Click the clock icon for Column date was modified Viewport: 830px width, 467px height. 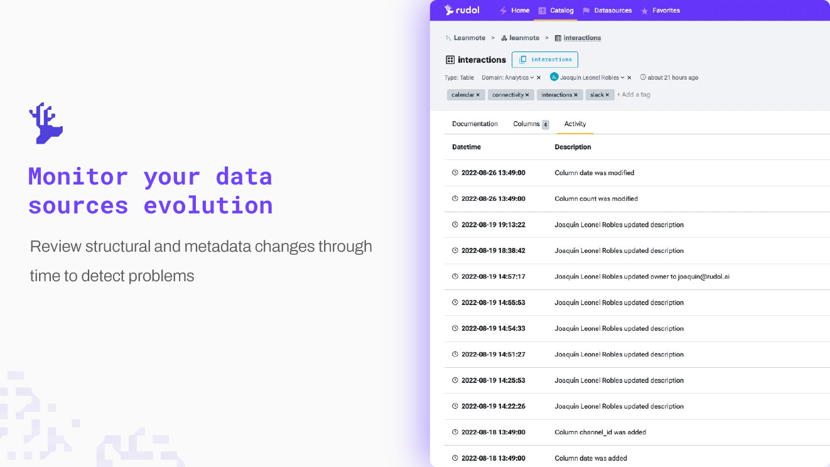455,173
